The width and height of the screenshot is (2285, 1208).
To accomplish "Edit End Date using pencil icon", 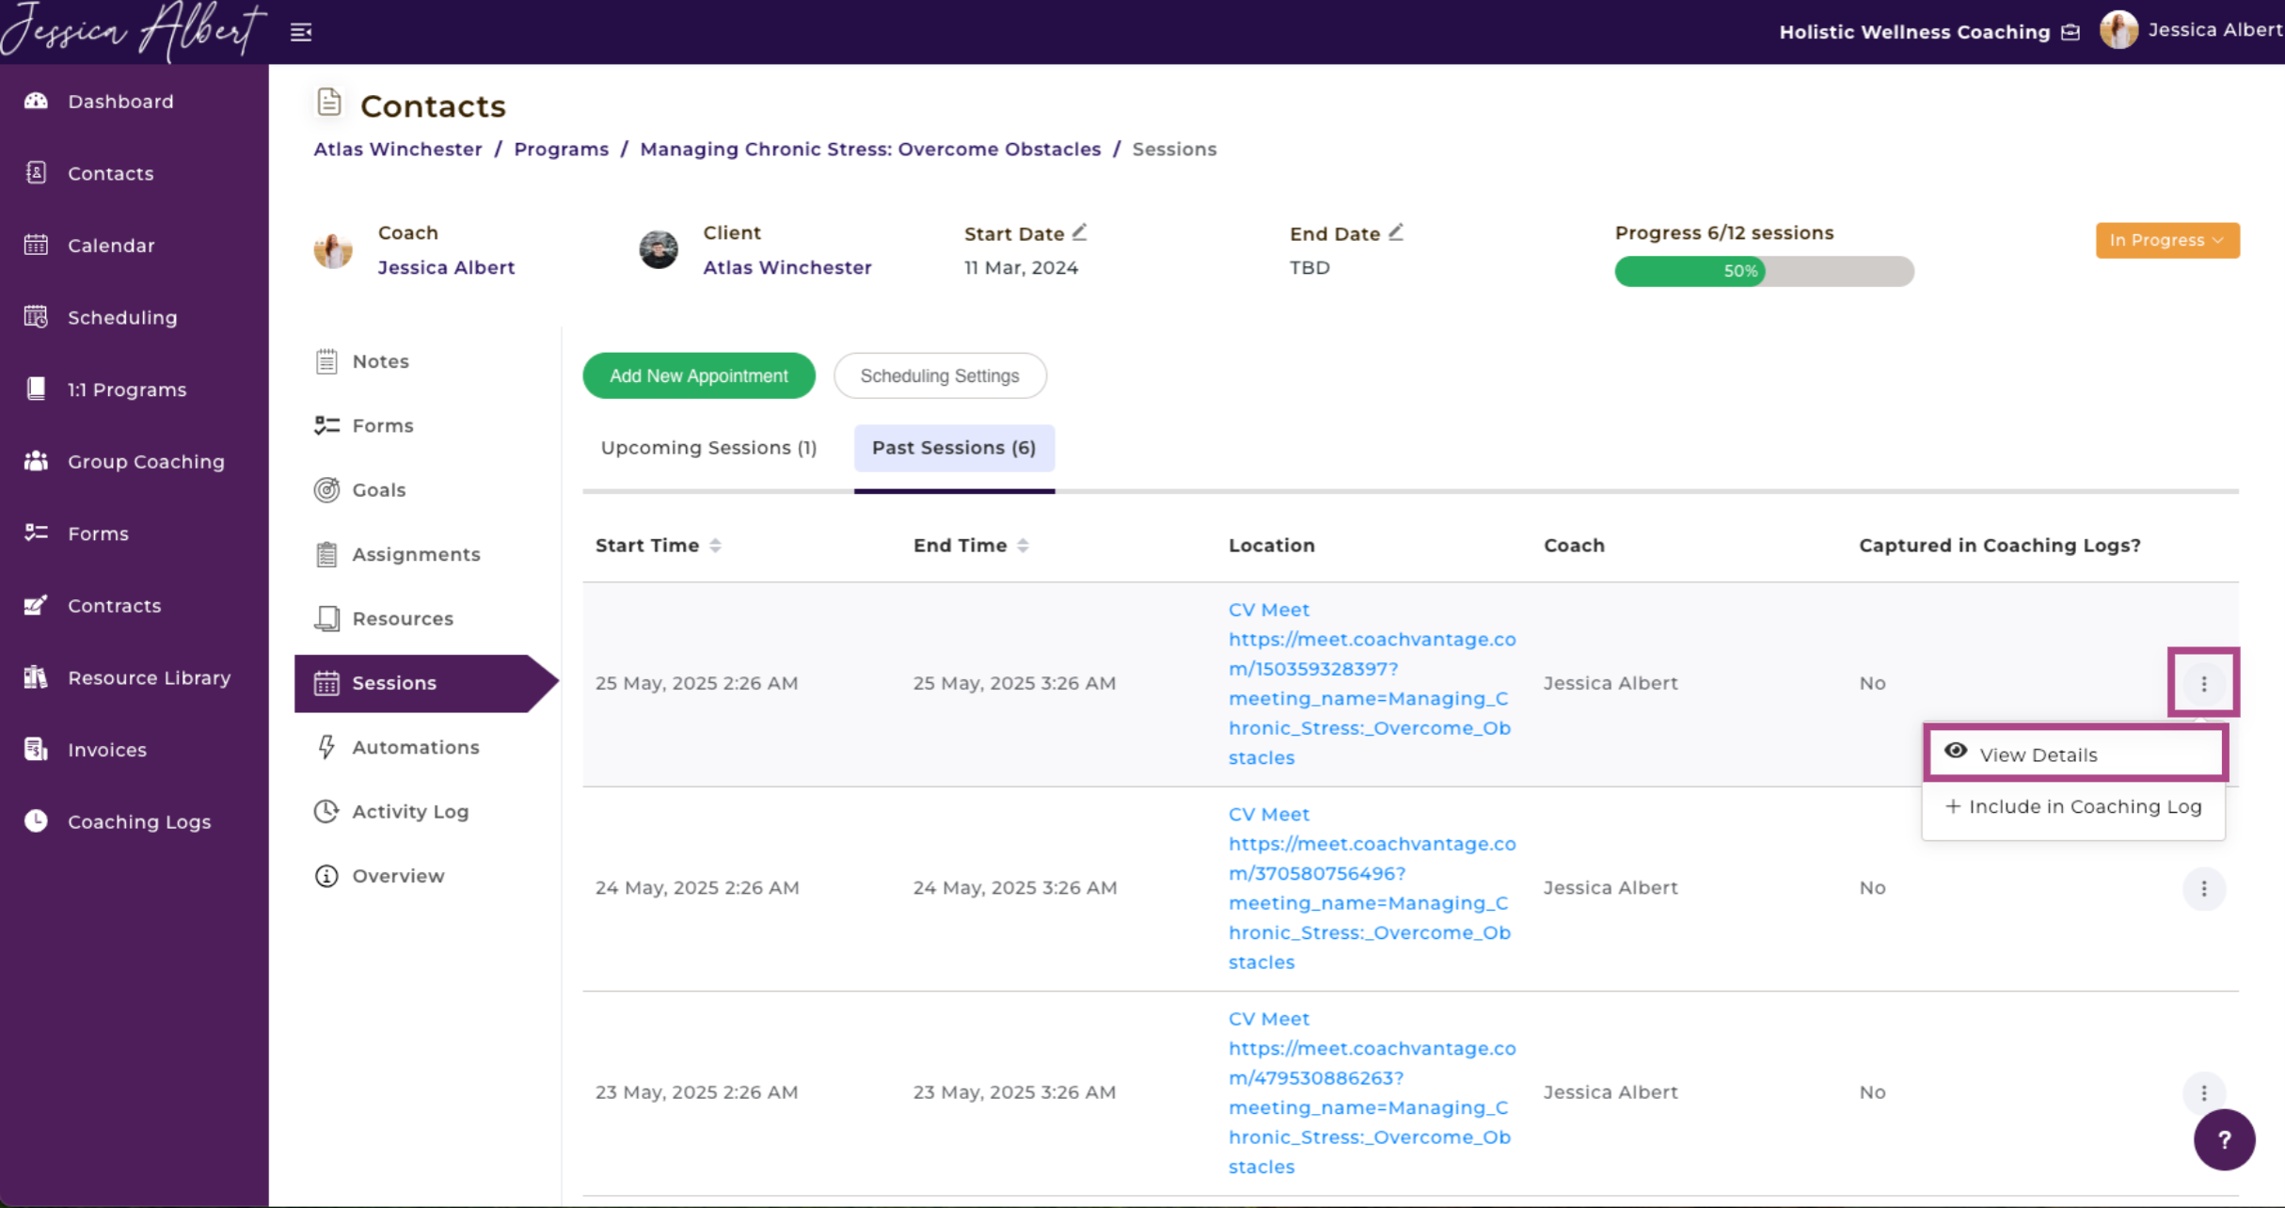I will click(1396, 231).
